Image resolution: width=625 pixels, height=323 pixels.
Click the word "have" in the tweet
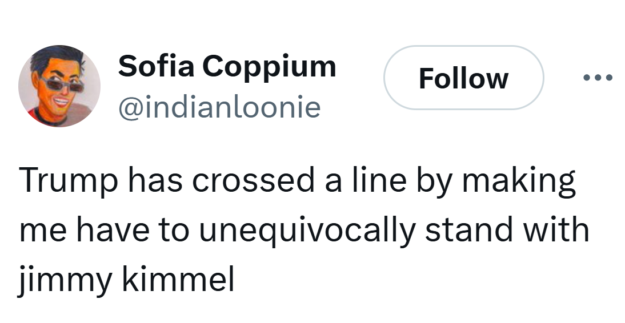109,231
